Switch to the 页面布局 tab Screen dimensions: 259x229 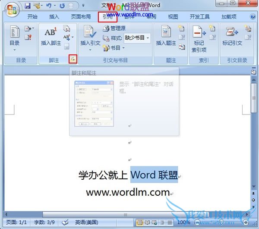pos(81,16)
